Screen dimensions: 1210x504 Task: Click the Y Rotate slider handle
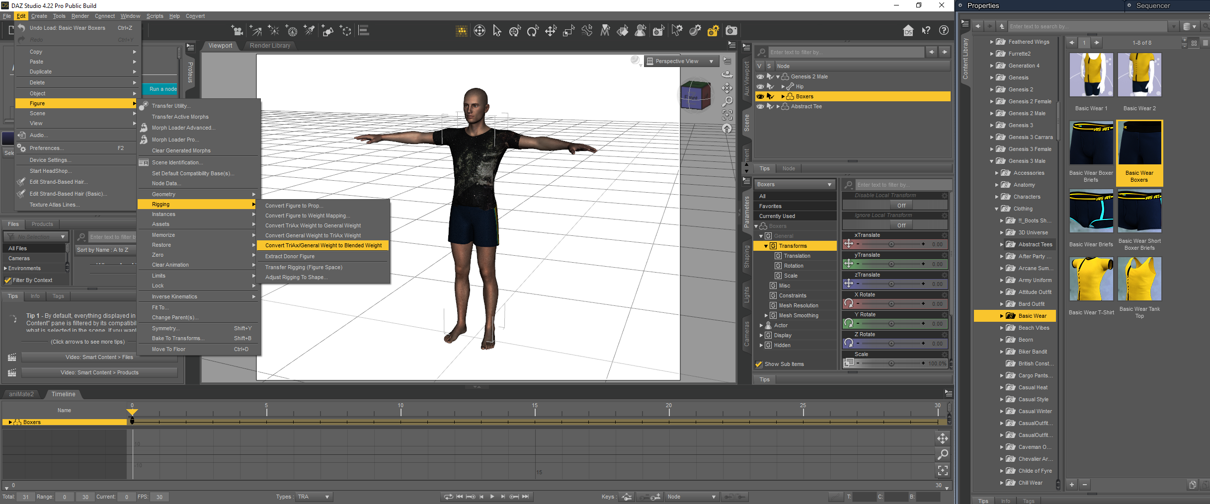pos(891,324)
